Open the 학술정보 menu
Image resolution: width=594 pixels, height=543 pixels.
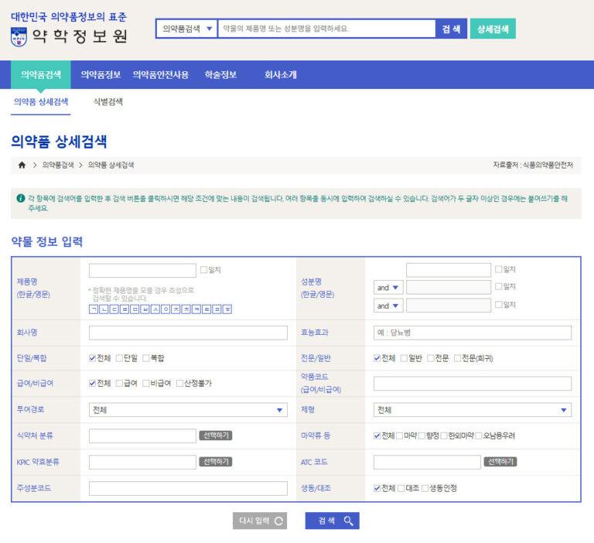[221, 75]
